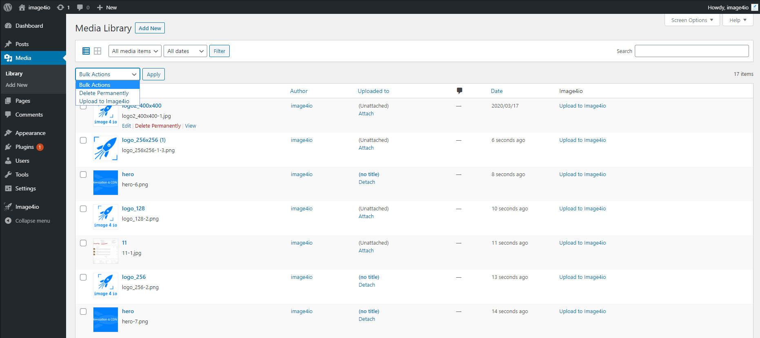Click the Settings icon in sidebar
The height and width of the screenshot is (338, 760).
tap(8, 188)
